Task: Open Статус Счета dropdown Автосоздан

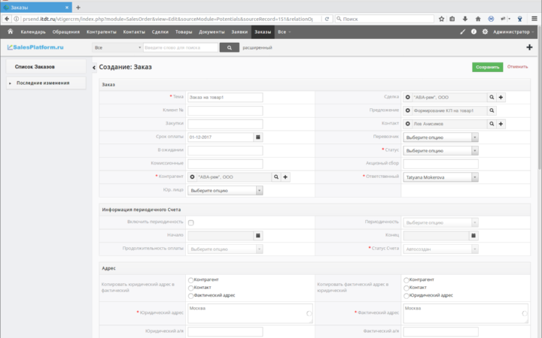Action: point(440,249)
